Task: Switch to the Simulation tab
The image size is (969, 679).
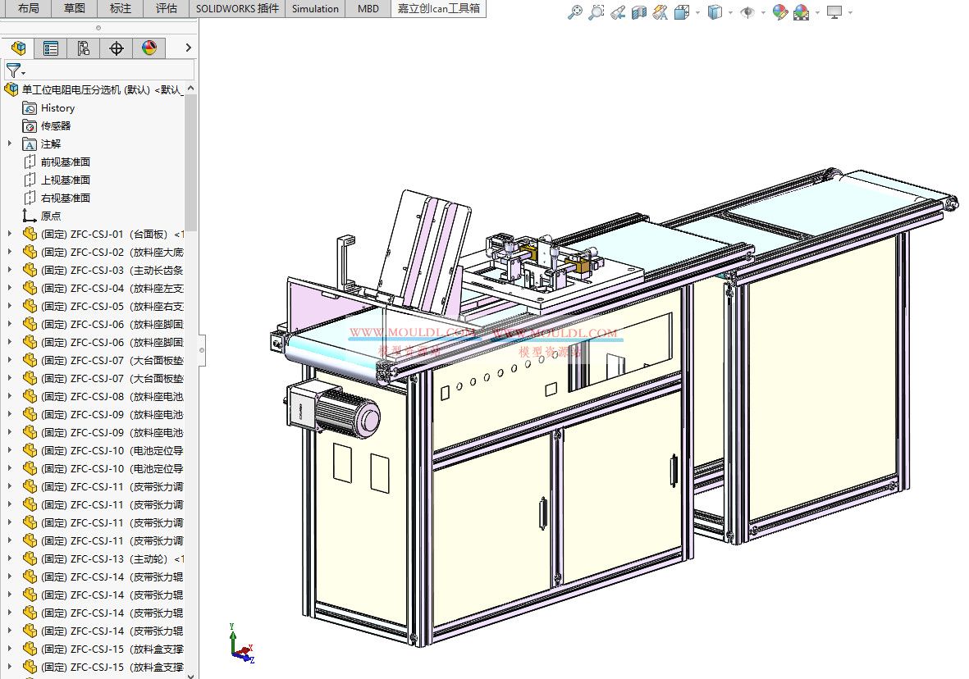Action: (314, 9)
